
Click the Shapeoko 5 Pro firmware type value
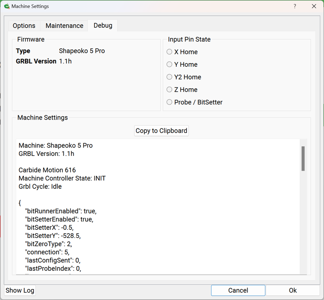point(82,51)
